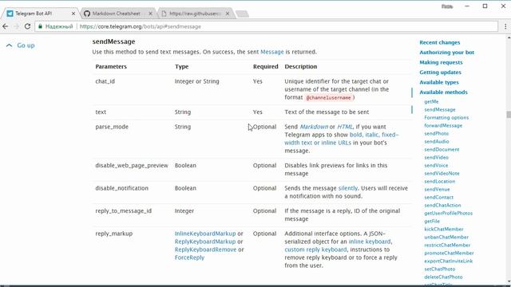This screenshot has width=511, height=287.
Task: Select the parse_mode parameter cell
Action: click(112, 127)
